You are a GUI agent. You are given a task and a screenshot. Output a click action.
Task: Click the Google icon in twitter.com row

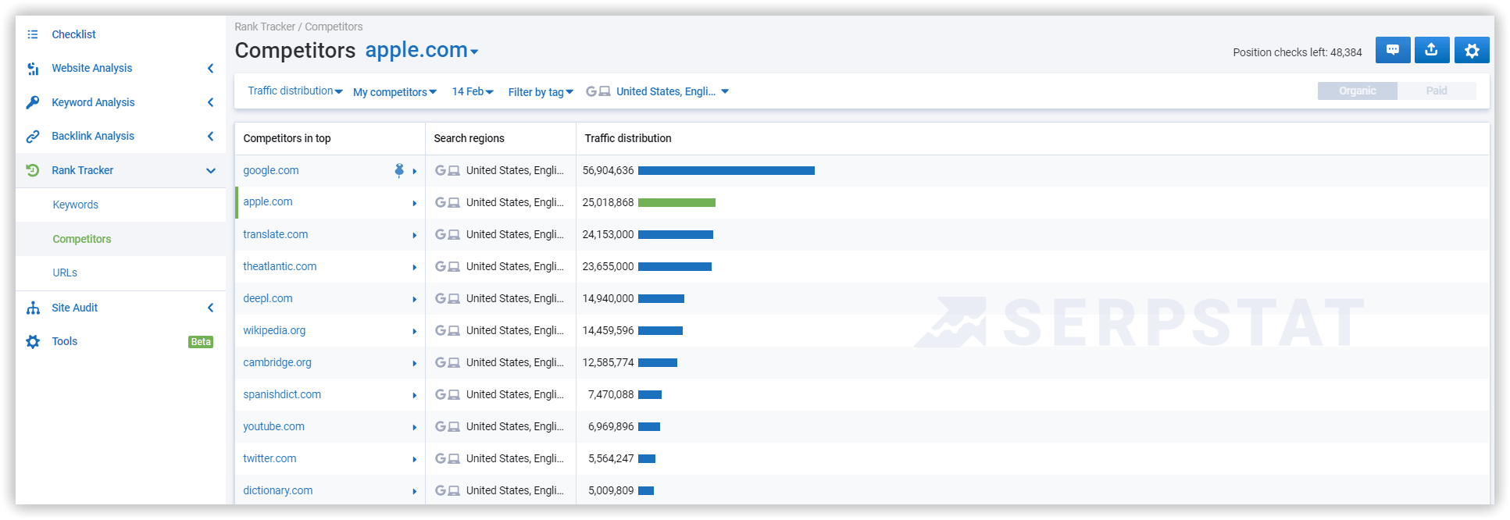pos(441,458)
